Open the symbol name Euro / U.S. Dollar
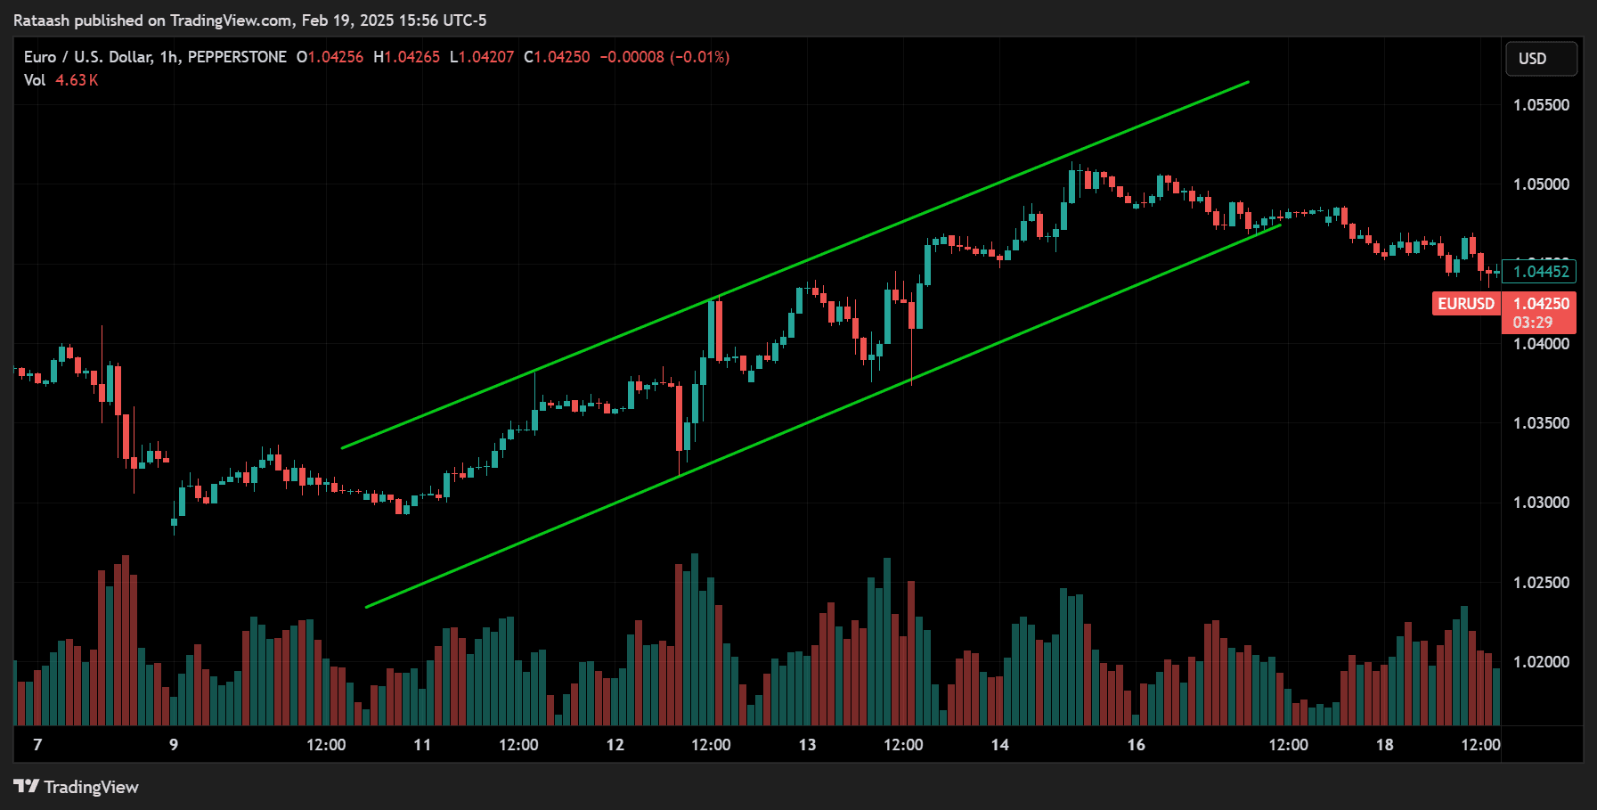 click(89, 57)
